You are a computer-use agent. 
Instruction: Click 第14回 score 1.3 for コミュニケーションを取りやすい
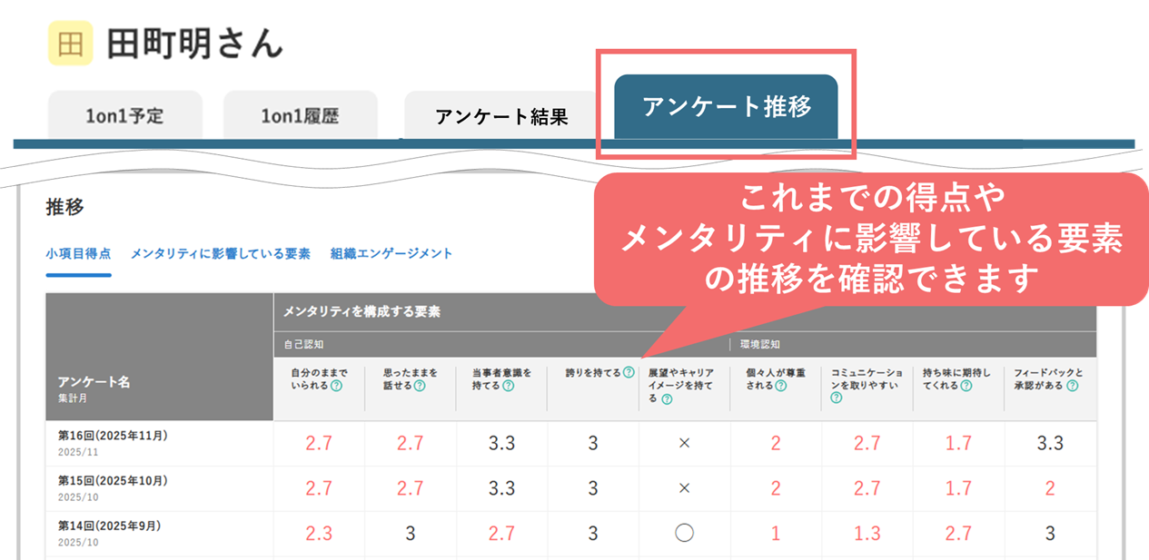click(867, 534)
